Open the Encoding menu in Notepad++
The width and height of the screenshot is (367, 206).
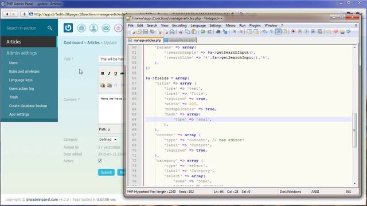[179, 25]
